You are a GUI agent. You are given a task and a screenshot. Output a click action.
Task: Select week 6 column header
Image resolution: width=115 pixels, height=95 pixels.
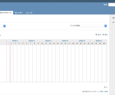27,43
